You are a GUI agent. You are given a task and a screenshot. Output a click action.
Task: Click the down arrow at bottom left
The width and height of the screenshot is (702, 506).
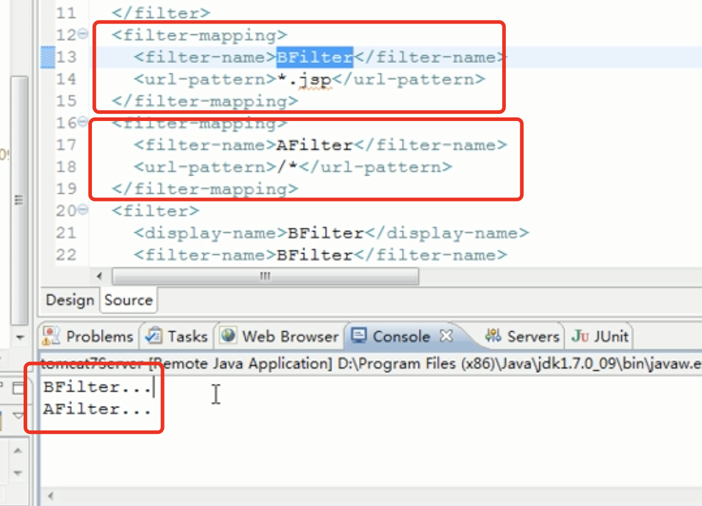(18, 473)
